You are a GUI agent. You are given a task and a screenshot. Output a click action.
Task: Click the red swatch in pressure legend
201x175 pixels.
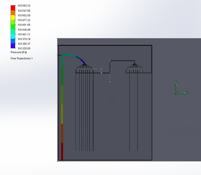(x=13, y=8)
